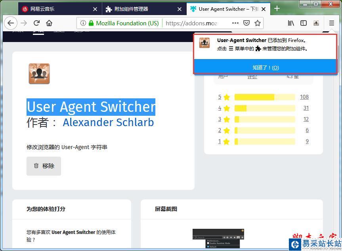Open the add-on screenshot thumbnail
Screen dimensions: 342x251
tap(218, 238)
